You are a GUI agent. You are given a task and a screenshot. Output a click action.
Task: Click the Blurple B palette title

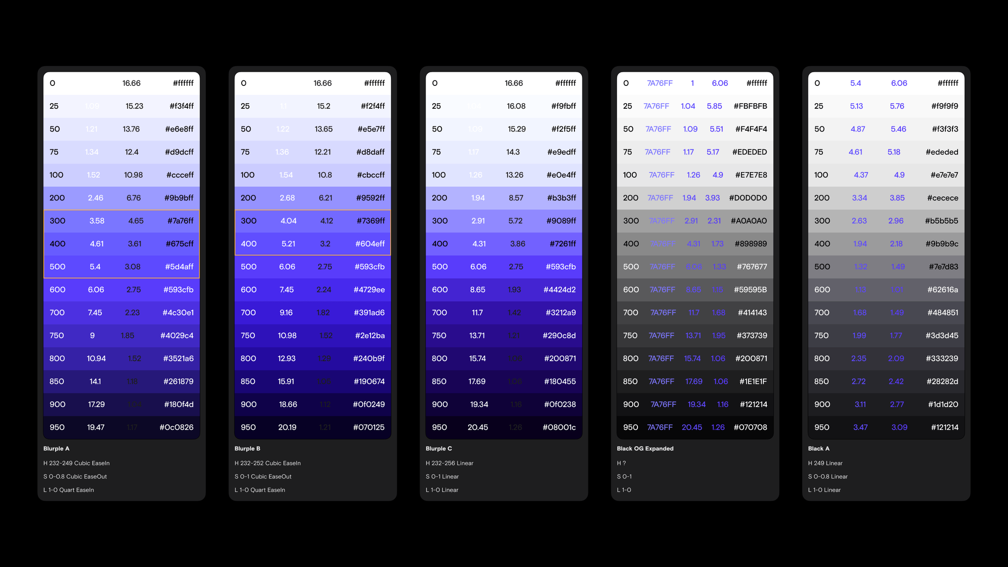tap(247, 448)
